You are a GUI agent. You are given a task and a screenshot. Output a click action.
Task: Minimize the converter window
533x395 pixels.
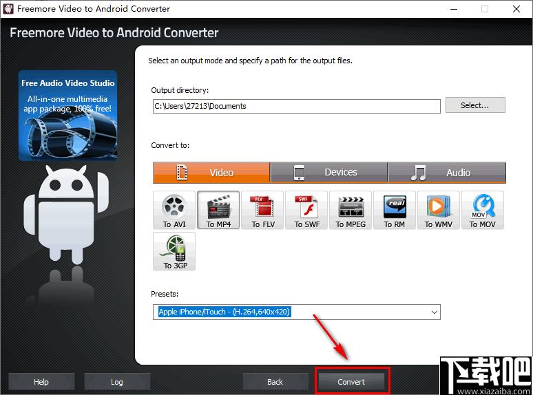coord(454,9)
